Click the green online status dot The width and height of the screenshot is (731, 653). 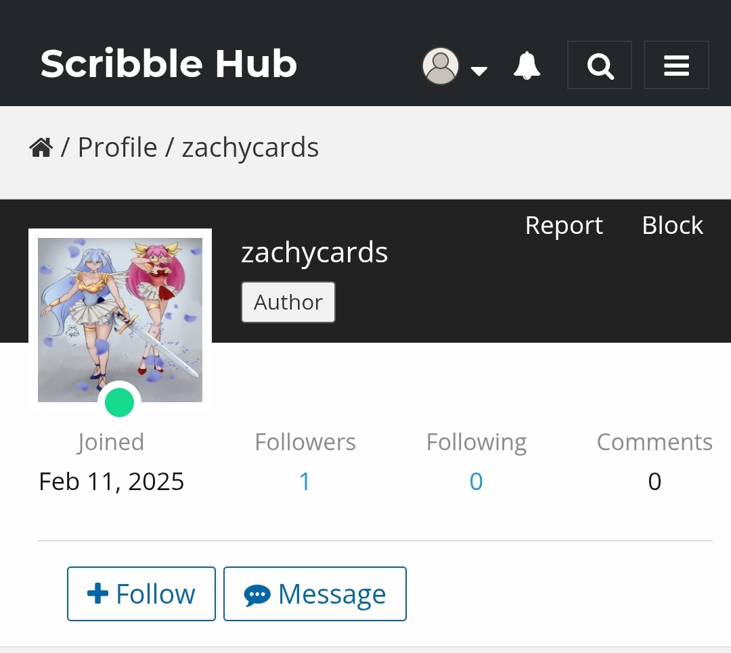pos(120,403)
